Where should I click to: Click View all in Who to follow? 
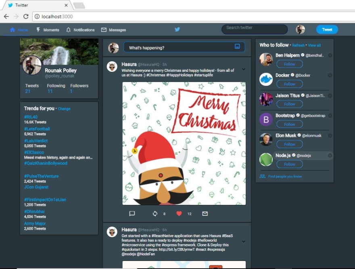(x=314, y=45)
